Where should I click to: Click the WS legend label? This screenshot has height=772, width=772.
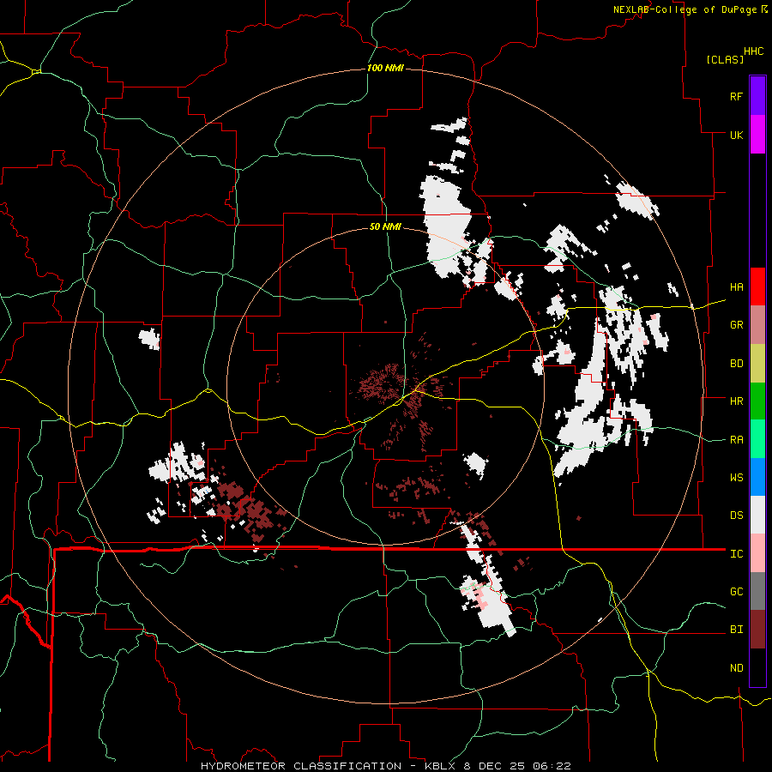[x=736, y=478]
